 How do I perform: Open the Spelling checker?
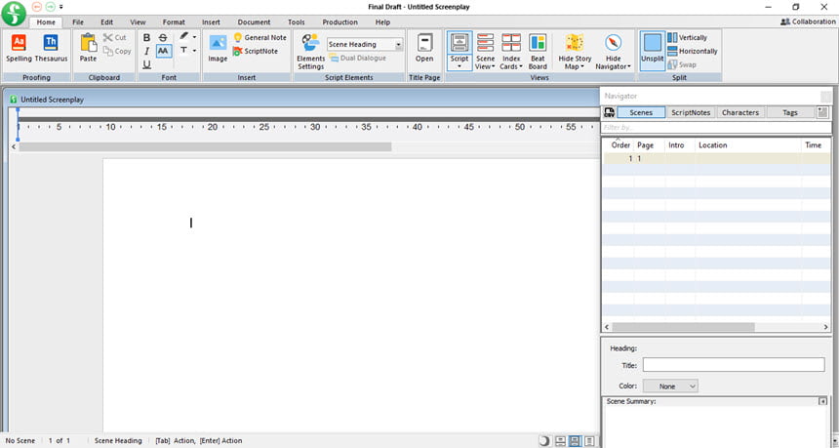pos(19,48)
